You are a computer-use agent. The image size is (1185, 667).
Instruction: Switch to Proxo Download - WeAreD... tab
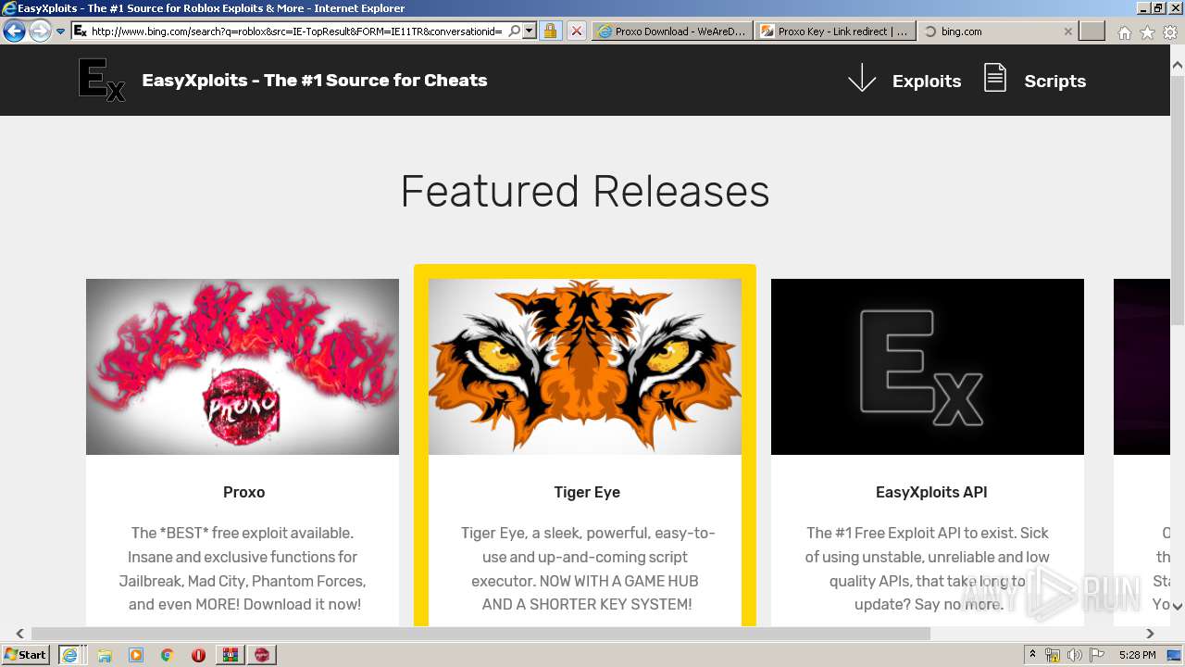pyautogui.click(x=671, y=31)
